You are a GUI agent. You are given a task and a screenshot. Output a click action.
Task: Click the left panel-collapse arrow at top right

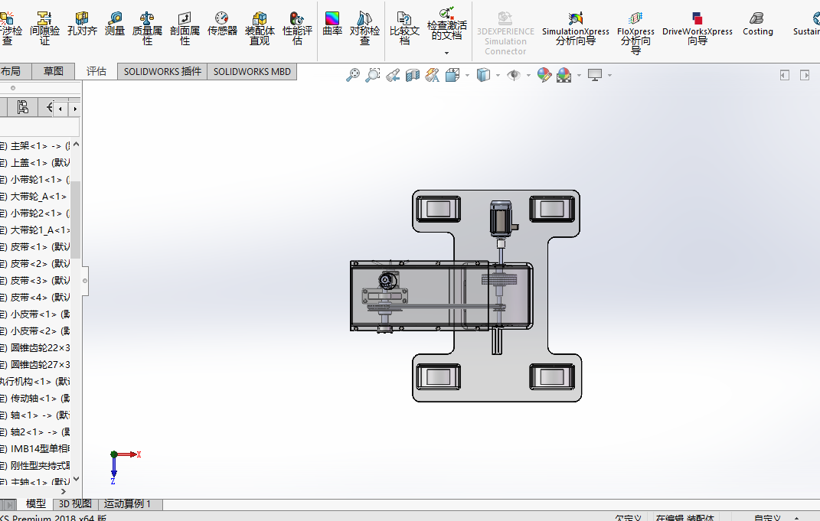pos(785,75)
